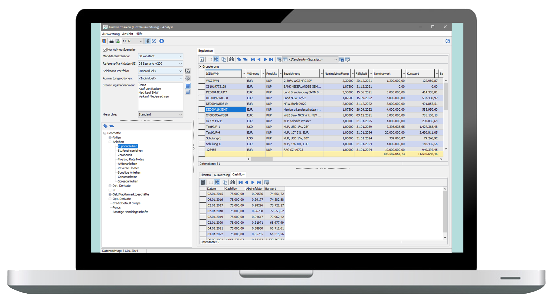Click the blue run analysis play button

(162, 41)
